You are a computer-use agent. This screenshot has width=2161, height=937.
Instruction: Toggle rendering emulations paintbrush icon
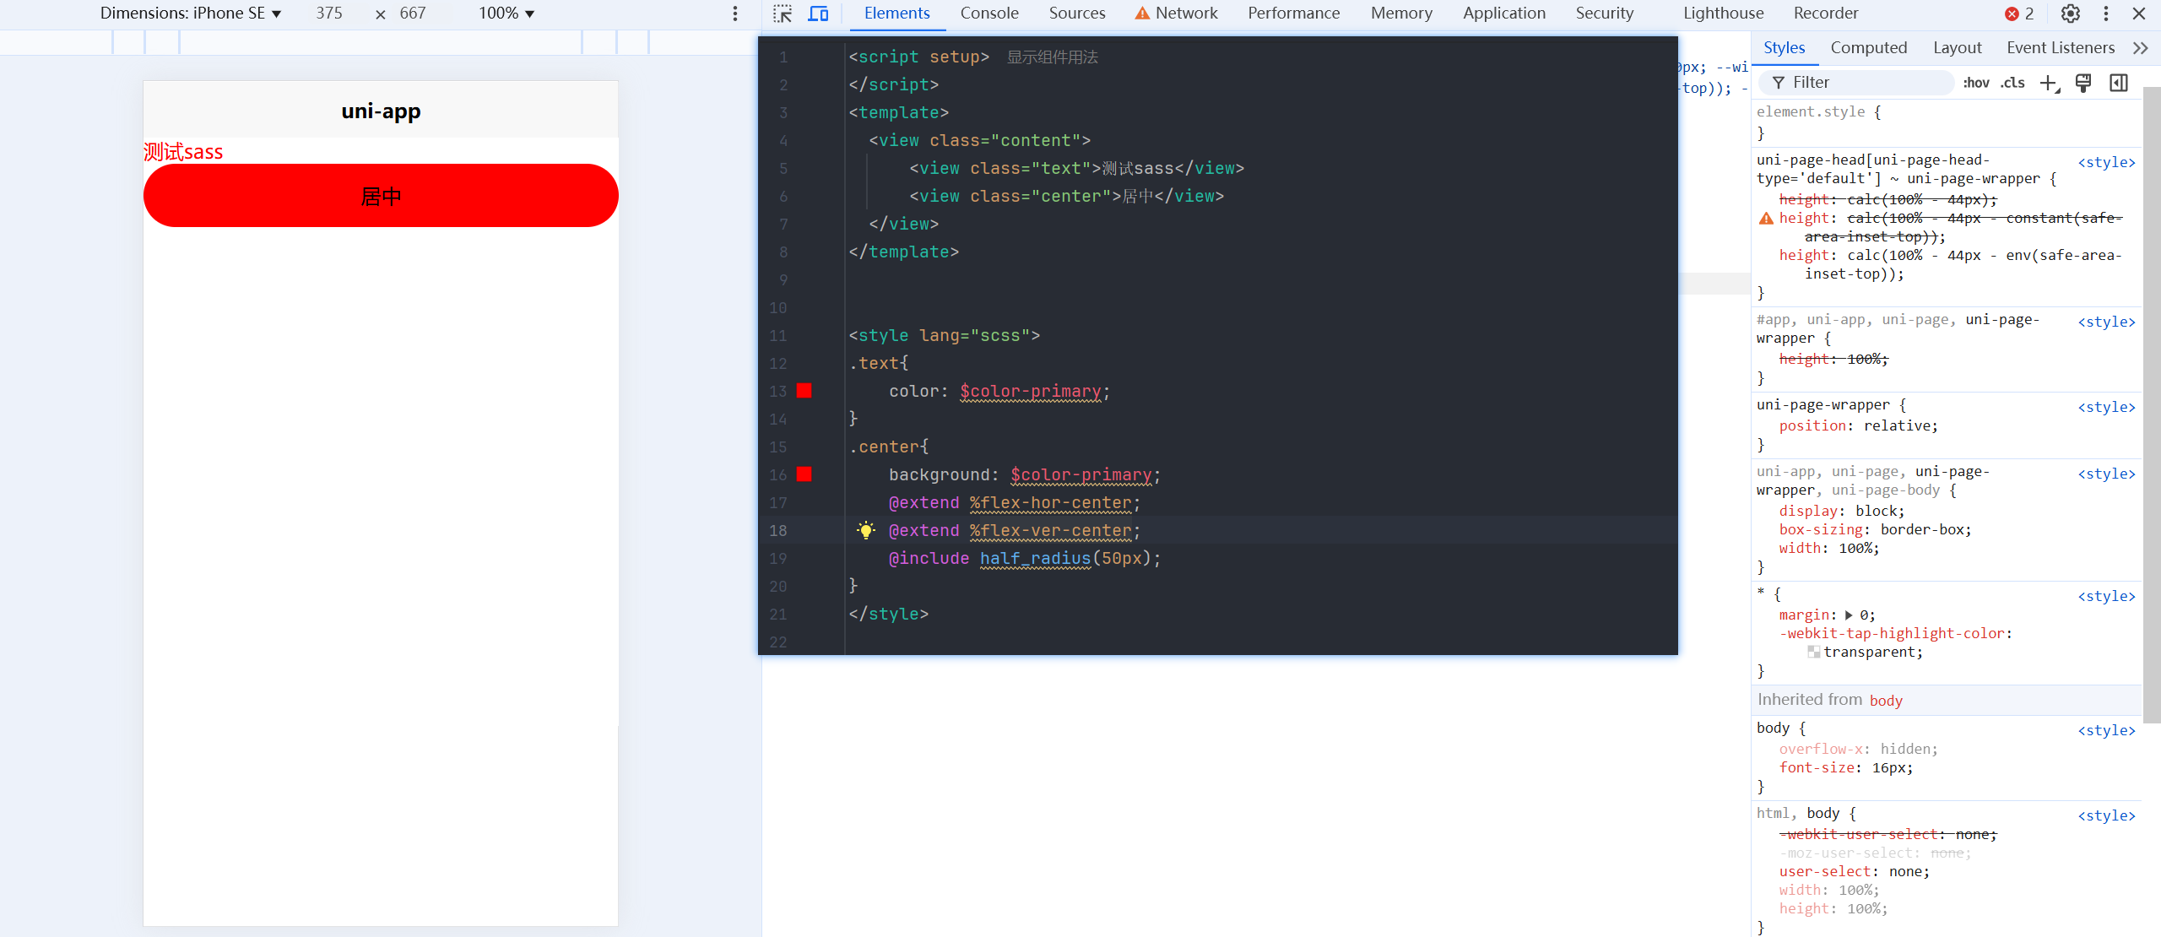[2083, 83]
